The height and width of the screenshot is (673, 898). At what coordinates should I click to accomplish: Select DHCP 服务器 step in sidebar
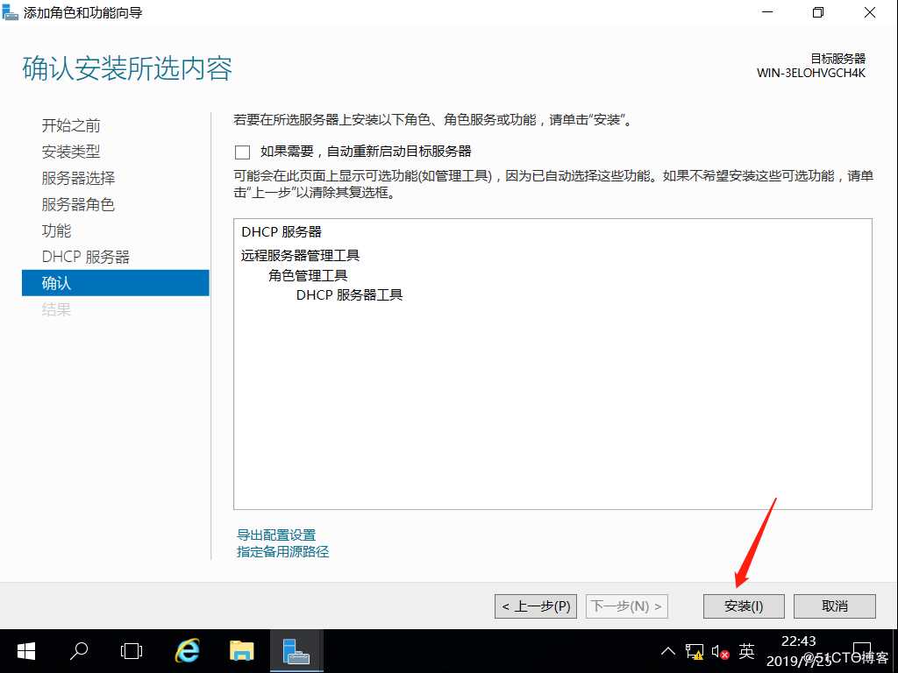(x=86, y=257)
